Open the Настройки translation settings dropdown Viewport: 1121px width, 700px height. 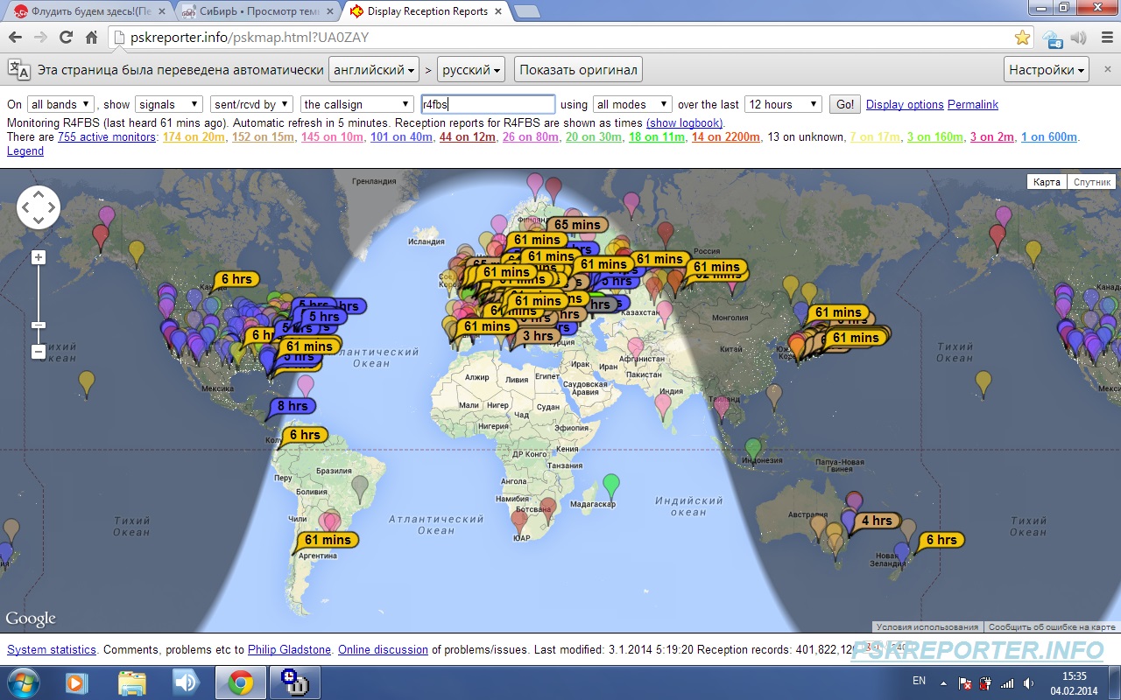click(x=1047, y=70)
